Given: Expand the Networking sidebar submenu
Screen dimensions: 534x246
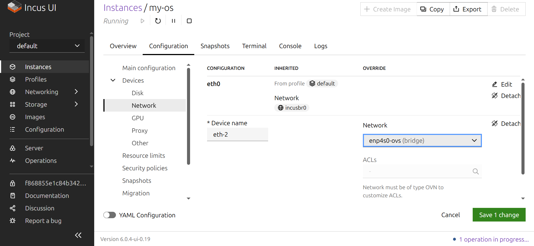Looking at the screenshot, I should tap(76, 92).
